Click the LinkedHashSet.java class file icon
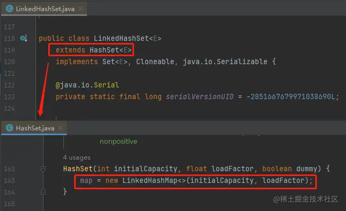 click(10, 8)
